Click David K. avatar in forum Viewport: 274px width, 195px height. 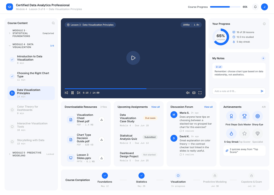click(174, 138)
